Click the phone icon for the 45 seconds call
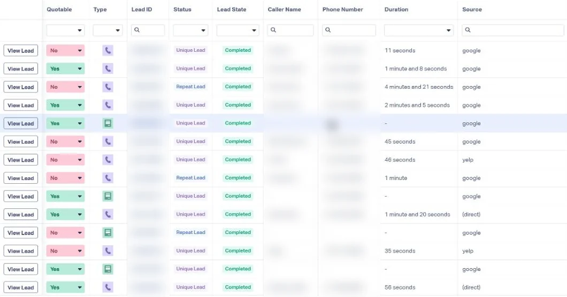The height and width of the screenshot is (297, 567). pos(108,142)
